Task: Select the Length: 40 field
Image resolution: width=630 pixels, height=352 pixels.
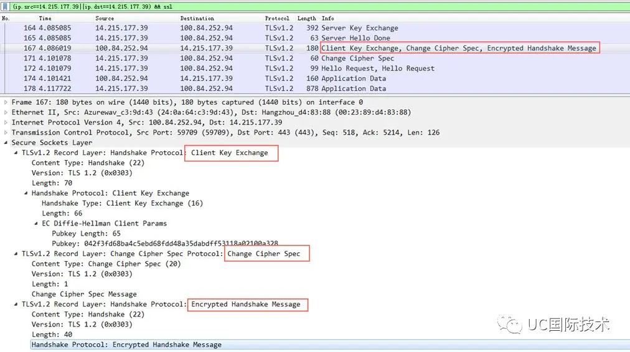Action: (52, 335)
